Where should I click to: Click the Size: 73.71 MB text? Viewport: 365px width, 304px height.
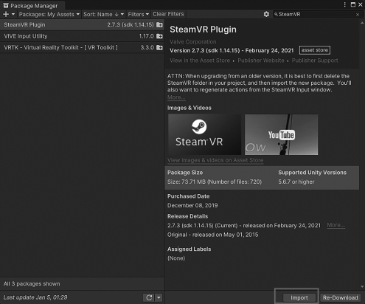(215, 182)
